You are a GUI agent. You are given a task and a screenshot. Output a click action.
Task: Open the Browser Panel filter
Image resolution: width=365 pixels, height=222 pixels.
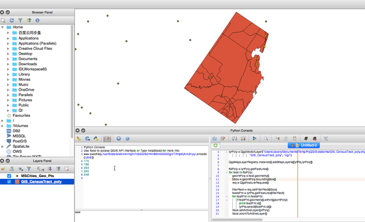[20, 21]
